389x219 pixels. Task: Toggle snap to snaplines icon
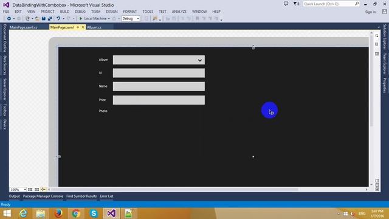(43, 189)
